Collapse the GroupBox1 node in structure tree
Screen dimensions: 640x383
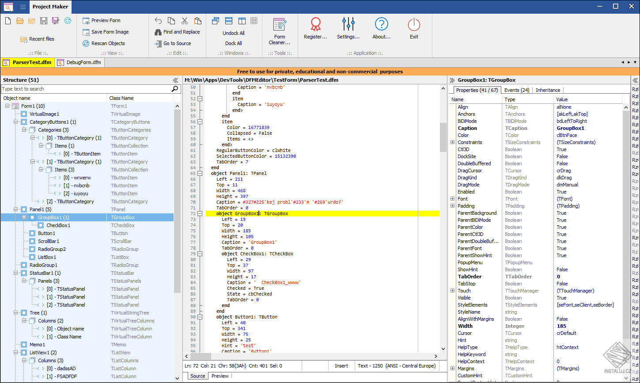(x=24, y=217)
